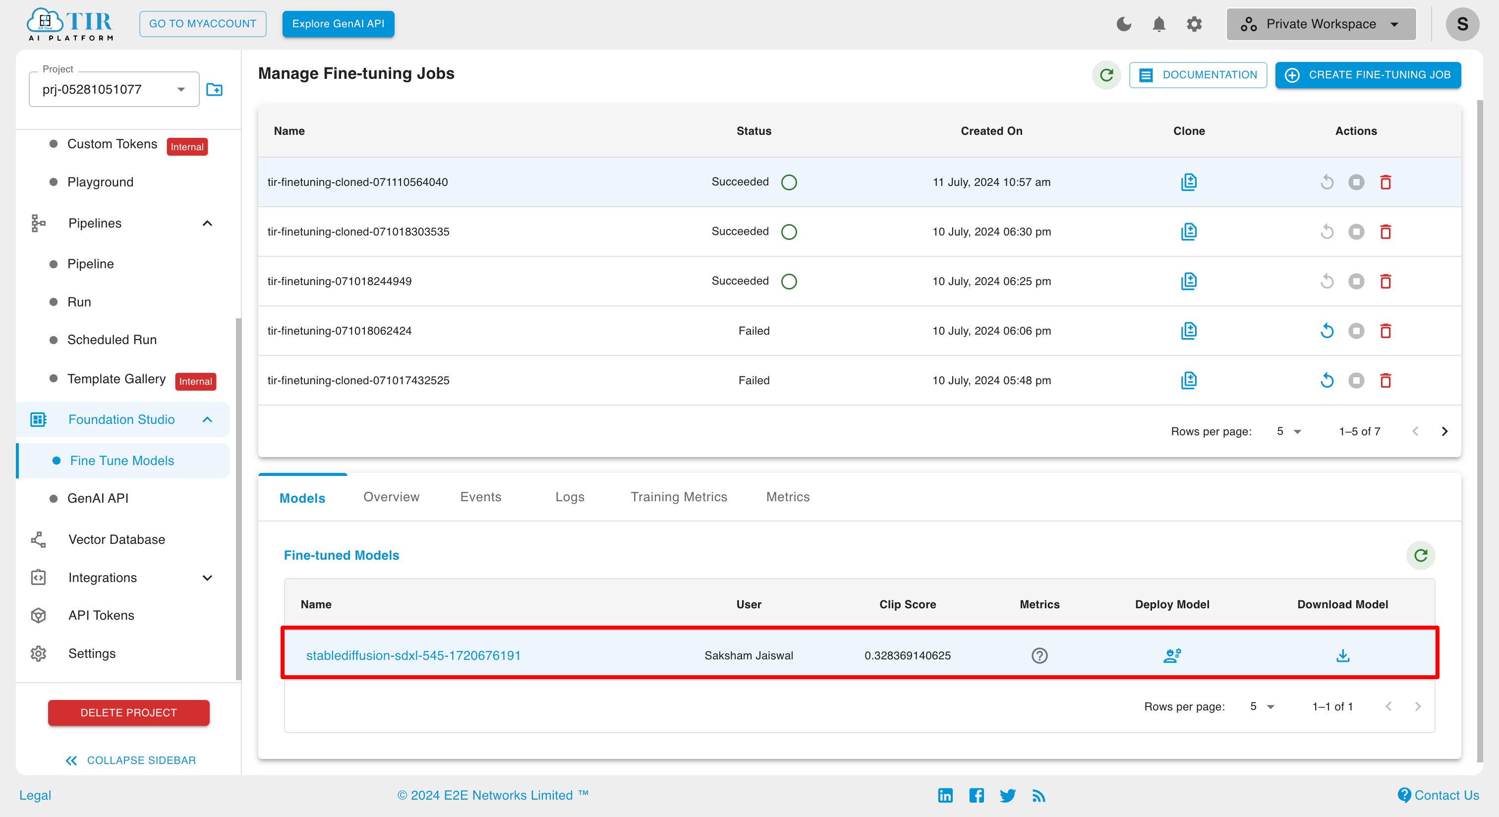
Task: Open Vector Database in sidebar
Action: click(x=116, y=539)
